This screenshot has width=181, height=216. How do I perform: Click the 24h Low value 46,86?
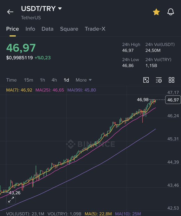pos(128,65)
